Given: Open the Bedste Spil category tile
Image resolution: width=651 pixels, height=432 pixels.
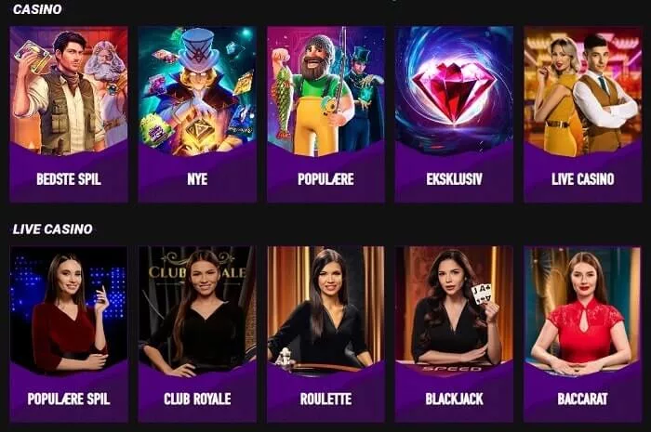Looking at the screenshot, I should click(x=69, y=114).
